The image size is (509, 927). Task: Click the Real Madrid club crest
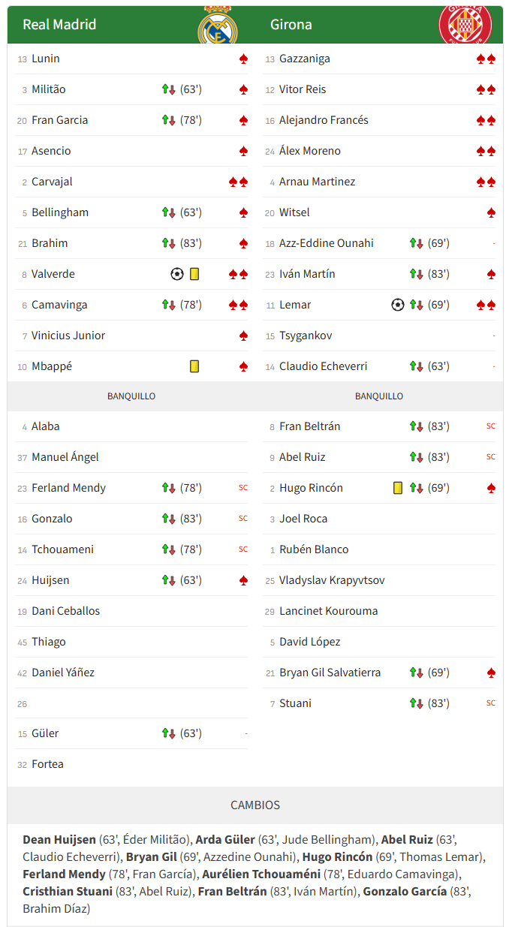coord(217,26)
